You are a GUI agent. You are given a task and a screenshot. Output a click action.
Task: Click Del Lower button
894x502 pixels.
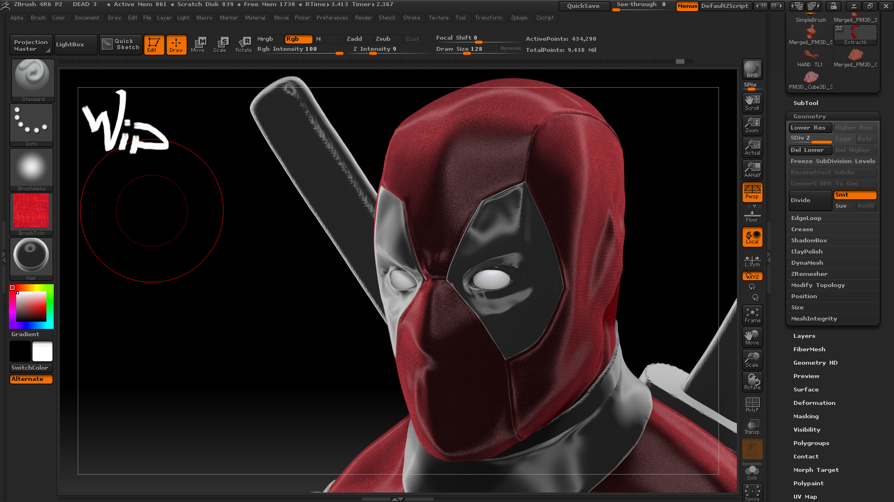pyautogui.click(x=810, y=150)
